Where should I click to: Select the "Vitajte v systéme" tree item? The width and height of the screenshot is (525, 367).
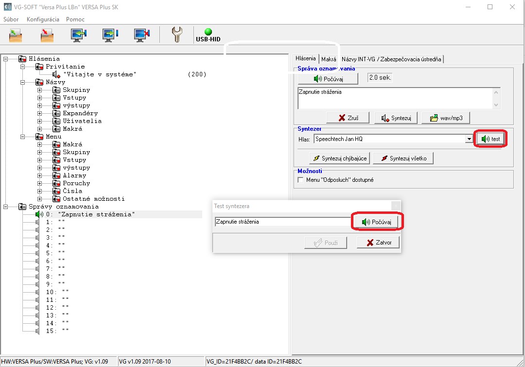(100, 74)
